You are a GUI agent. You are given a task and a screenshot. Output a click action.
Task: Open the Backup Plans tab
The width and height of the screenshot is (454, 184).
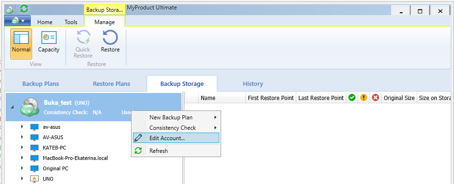41,84
